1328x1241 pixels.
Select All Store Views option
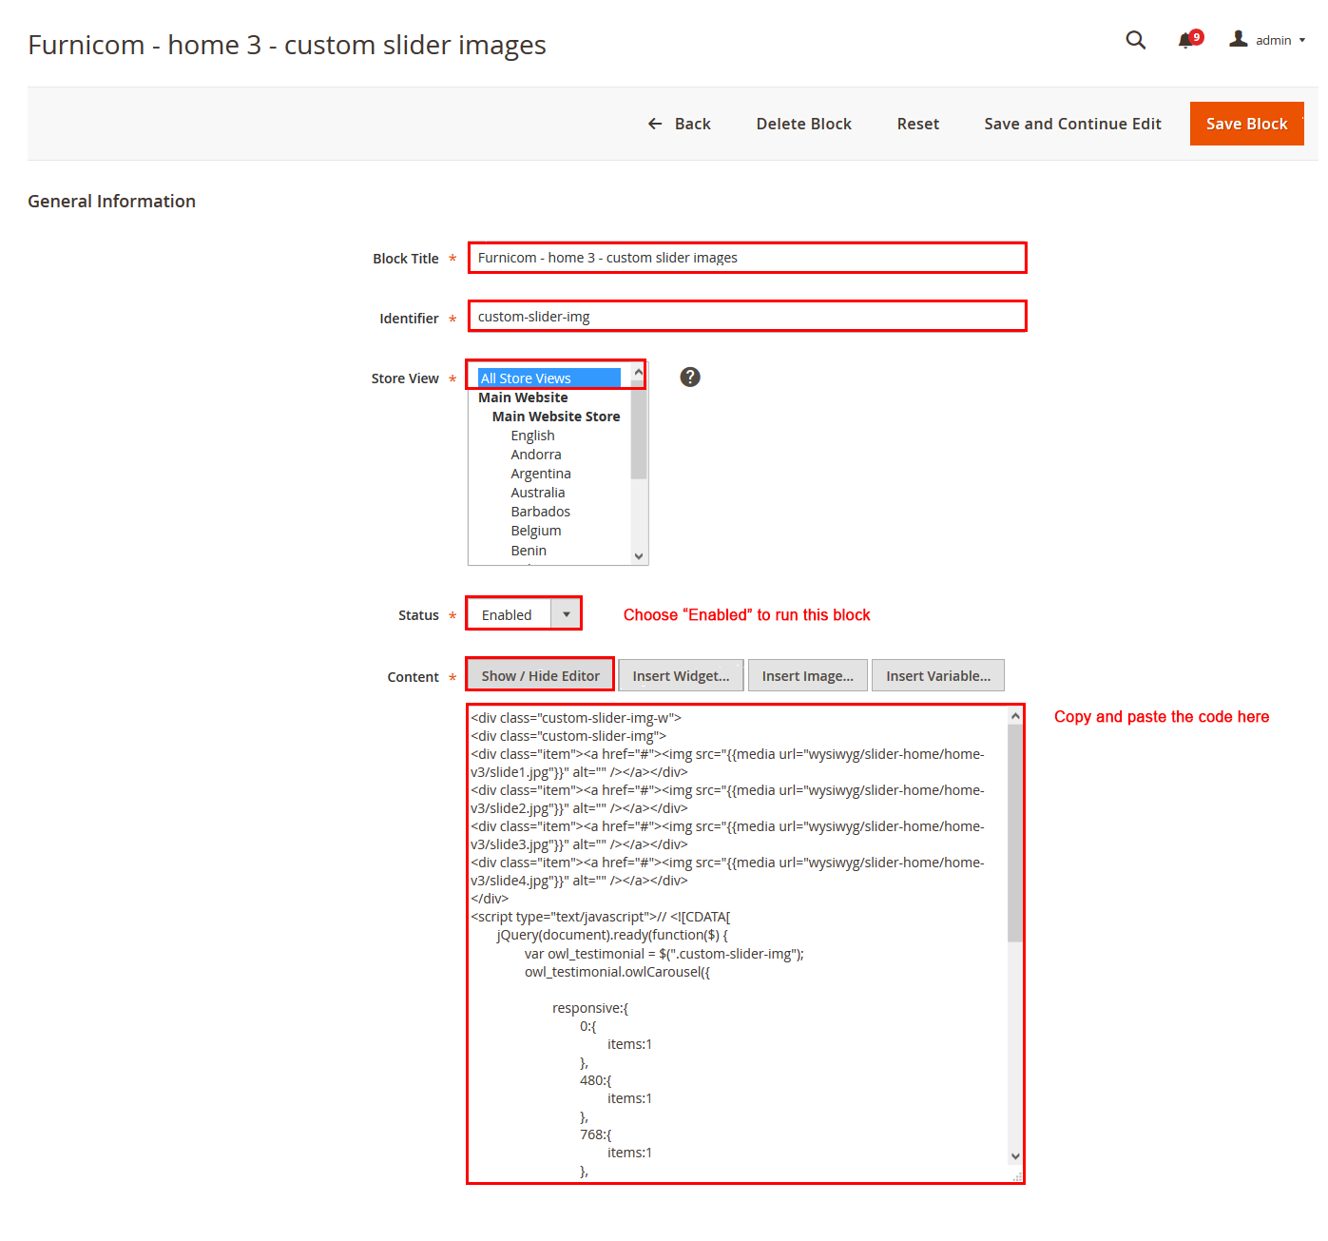point(549,378)
